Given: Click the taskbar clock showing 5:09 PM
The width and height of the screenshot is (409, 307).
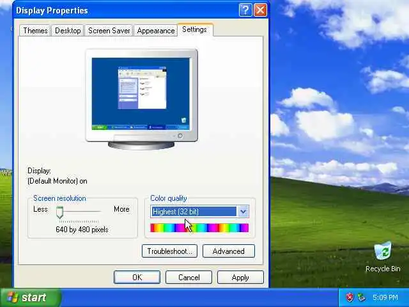Looking at the screenshot, I should pyautogui.click(x=385, y=297).
